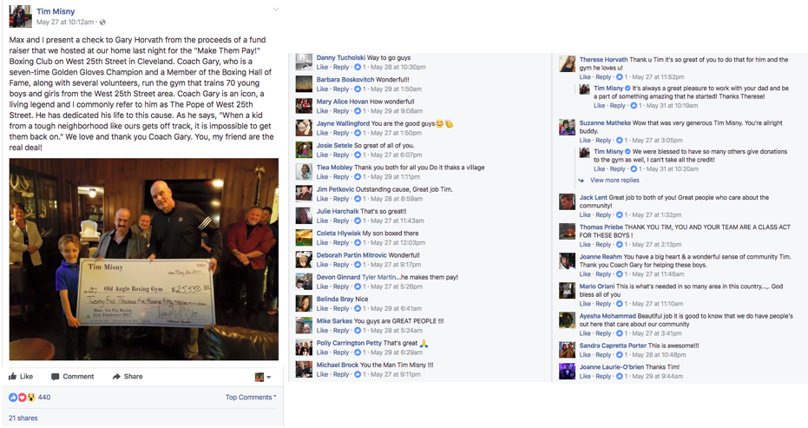Like Barbara Boskovitch's comment
The height and width of the screenshot is (428, 808).
tap(322, 89)
